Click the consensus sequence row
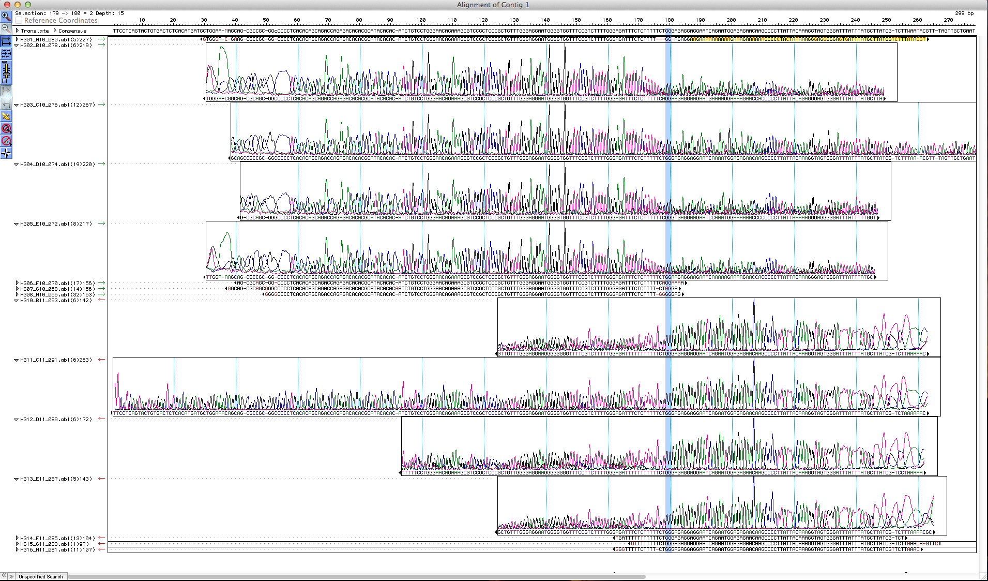988x581 pixels. click(544, 31)
